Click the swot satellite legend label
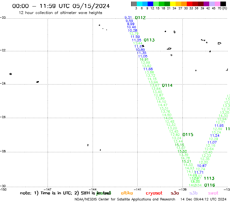This screenshot has width=230, height=202. tap(213, 193)
